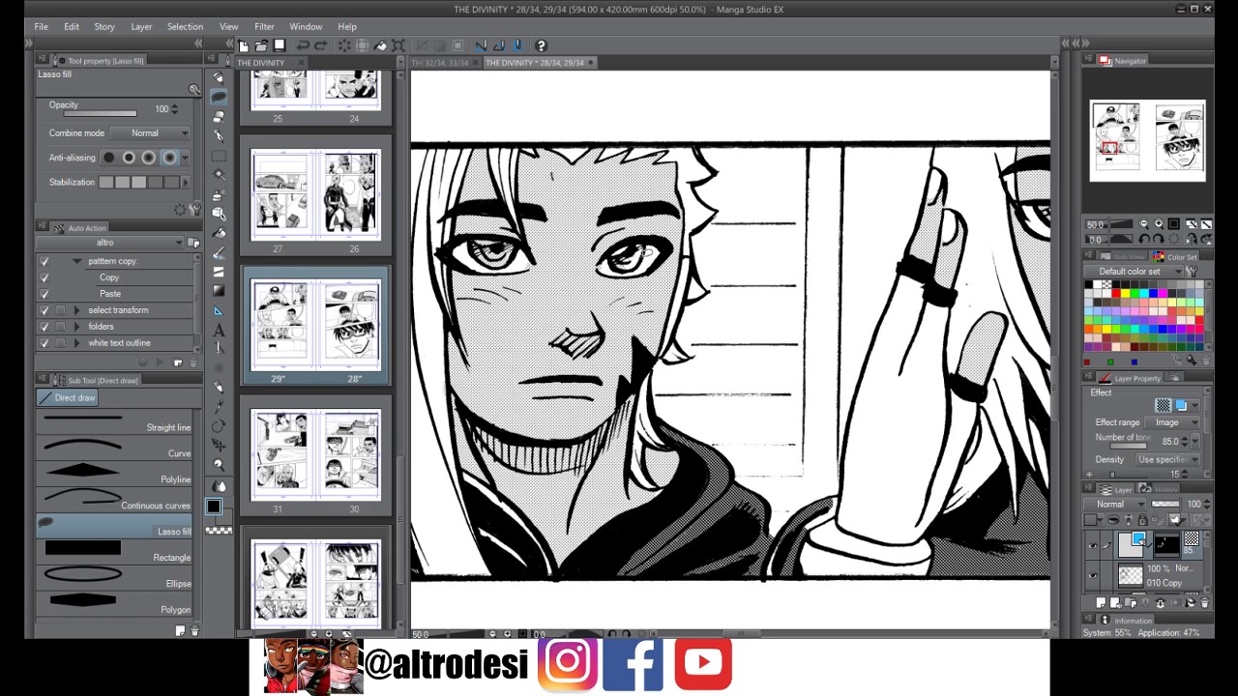This screenshot has width=1238, height=696.
Task: Collapse the 'patttern copy.' action group
Action: coord(76,261)
